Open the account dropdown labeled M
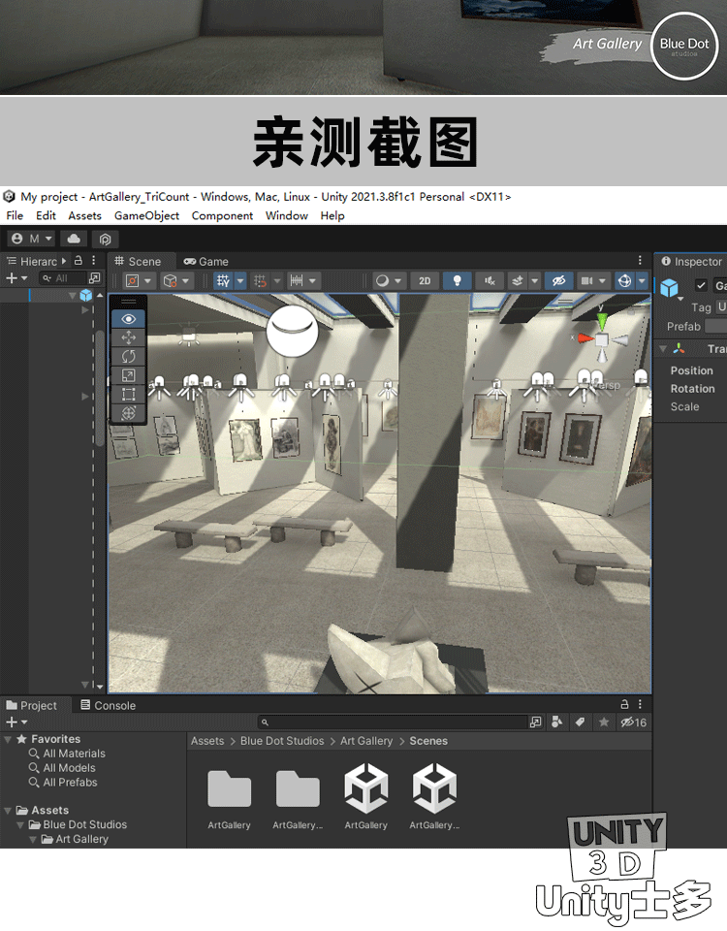 31,239
